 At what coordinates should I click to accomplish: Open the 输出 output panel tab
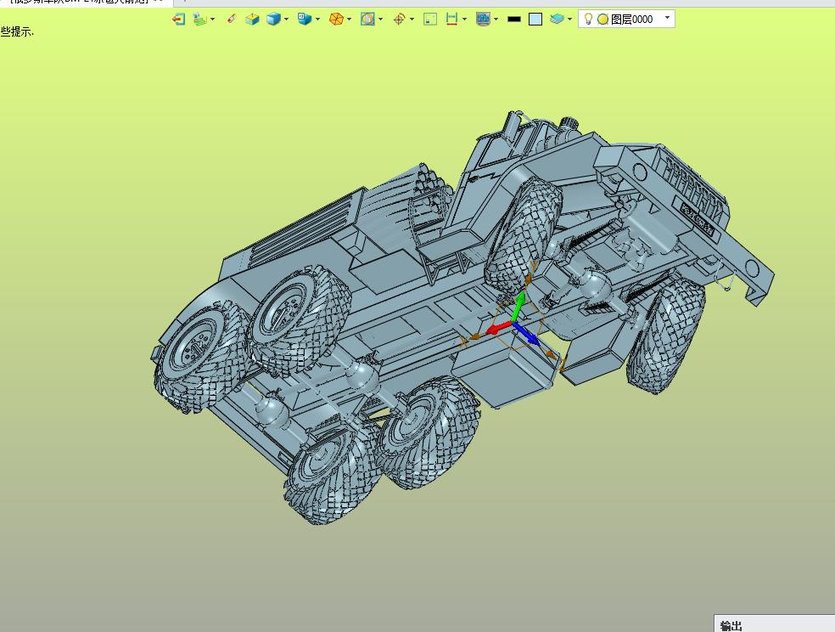pos(731,625)
